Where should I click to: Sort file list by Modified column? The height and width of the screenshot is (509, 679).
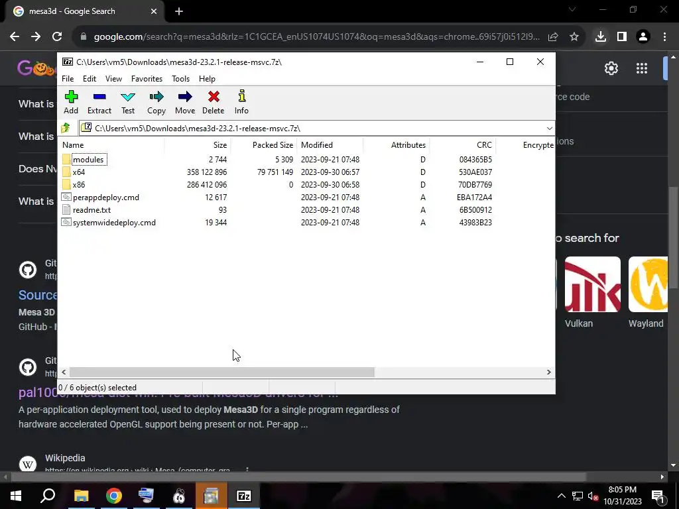click(330, 145)
